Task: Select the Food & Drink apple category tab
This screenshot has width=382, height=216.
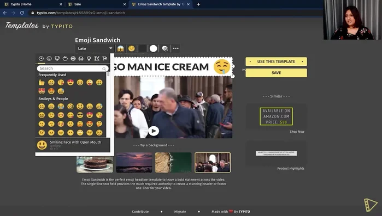Action: 65,58
